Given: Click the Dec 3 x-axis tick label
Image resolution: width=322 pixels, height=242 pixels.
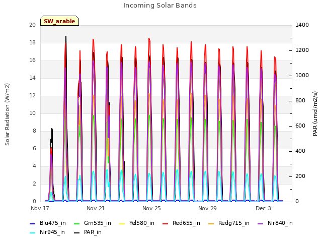Looking at the screenshot, I should click(263, 208).
